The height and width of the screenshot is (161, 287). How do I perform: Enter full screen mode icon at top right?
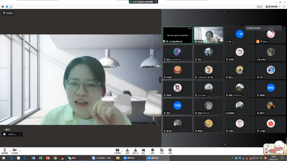click(x=284, y=7)
